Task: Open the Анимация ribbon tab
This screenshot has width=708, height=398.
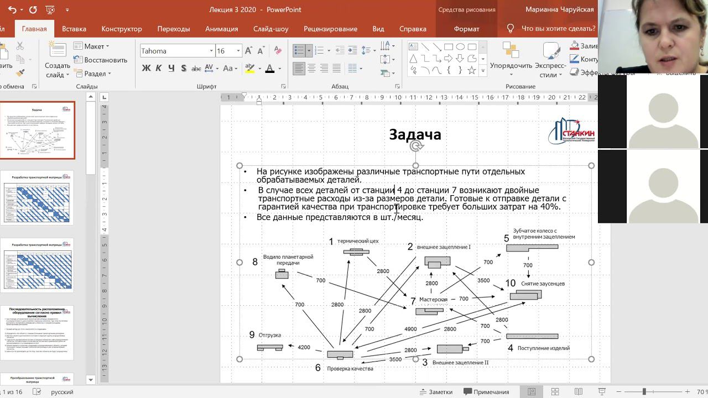Action: [221, 29]
